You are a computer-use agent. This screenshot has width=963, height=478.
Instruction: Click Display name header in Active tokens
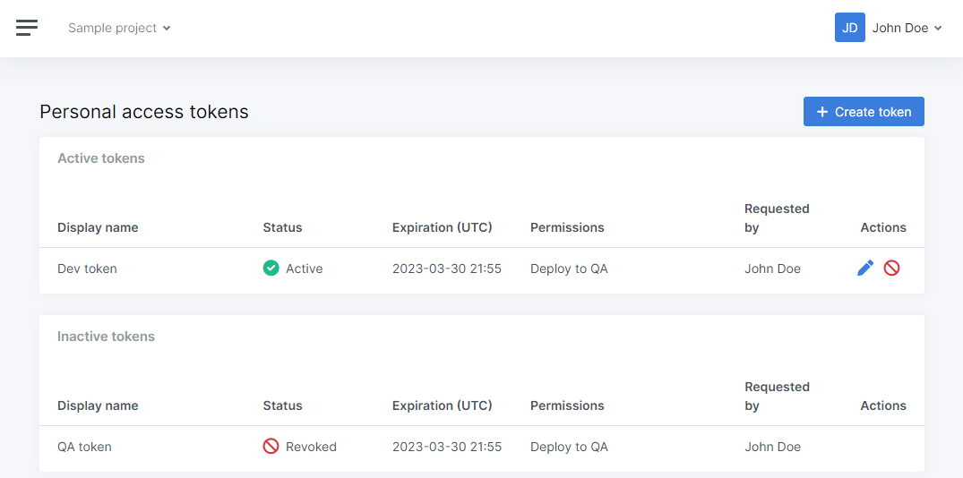(98, 227)
